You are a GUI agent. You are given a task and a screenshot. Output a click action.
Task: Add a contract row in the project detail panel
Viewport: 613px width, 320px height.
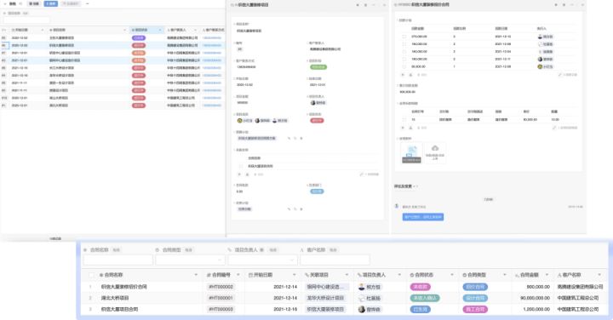point(239,174)
